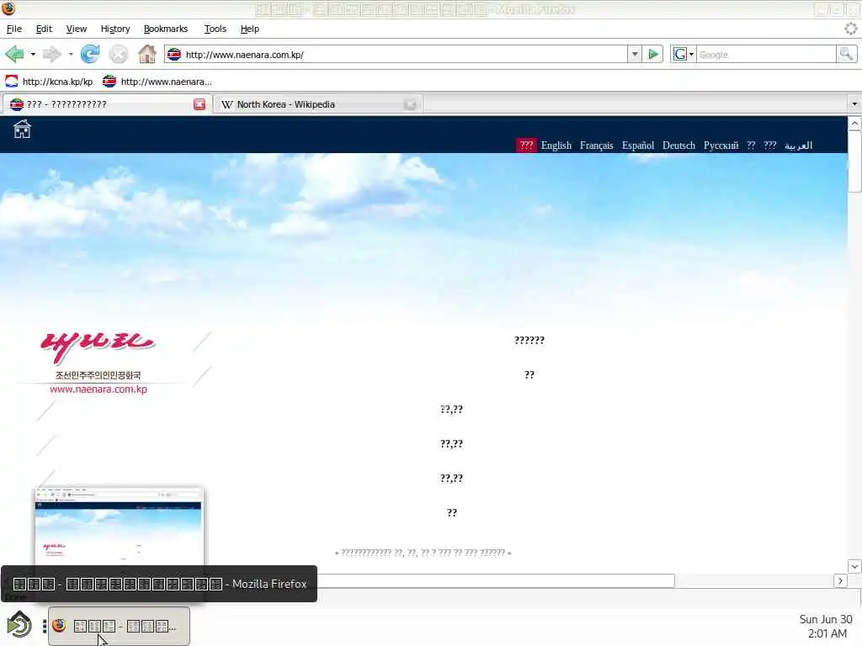Click the greyed Forward arrow button
862x646 pixels.
click(x=51, y=55)
